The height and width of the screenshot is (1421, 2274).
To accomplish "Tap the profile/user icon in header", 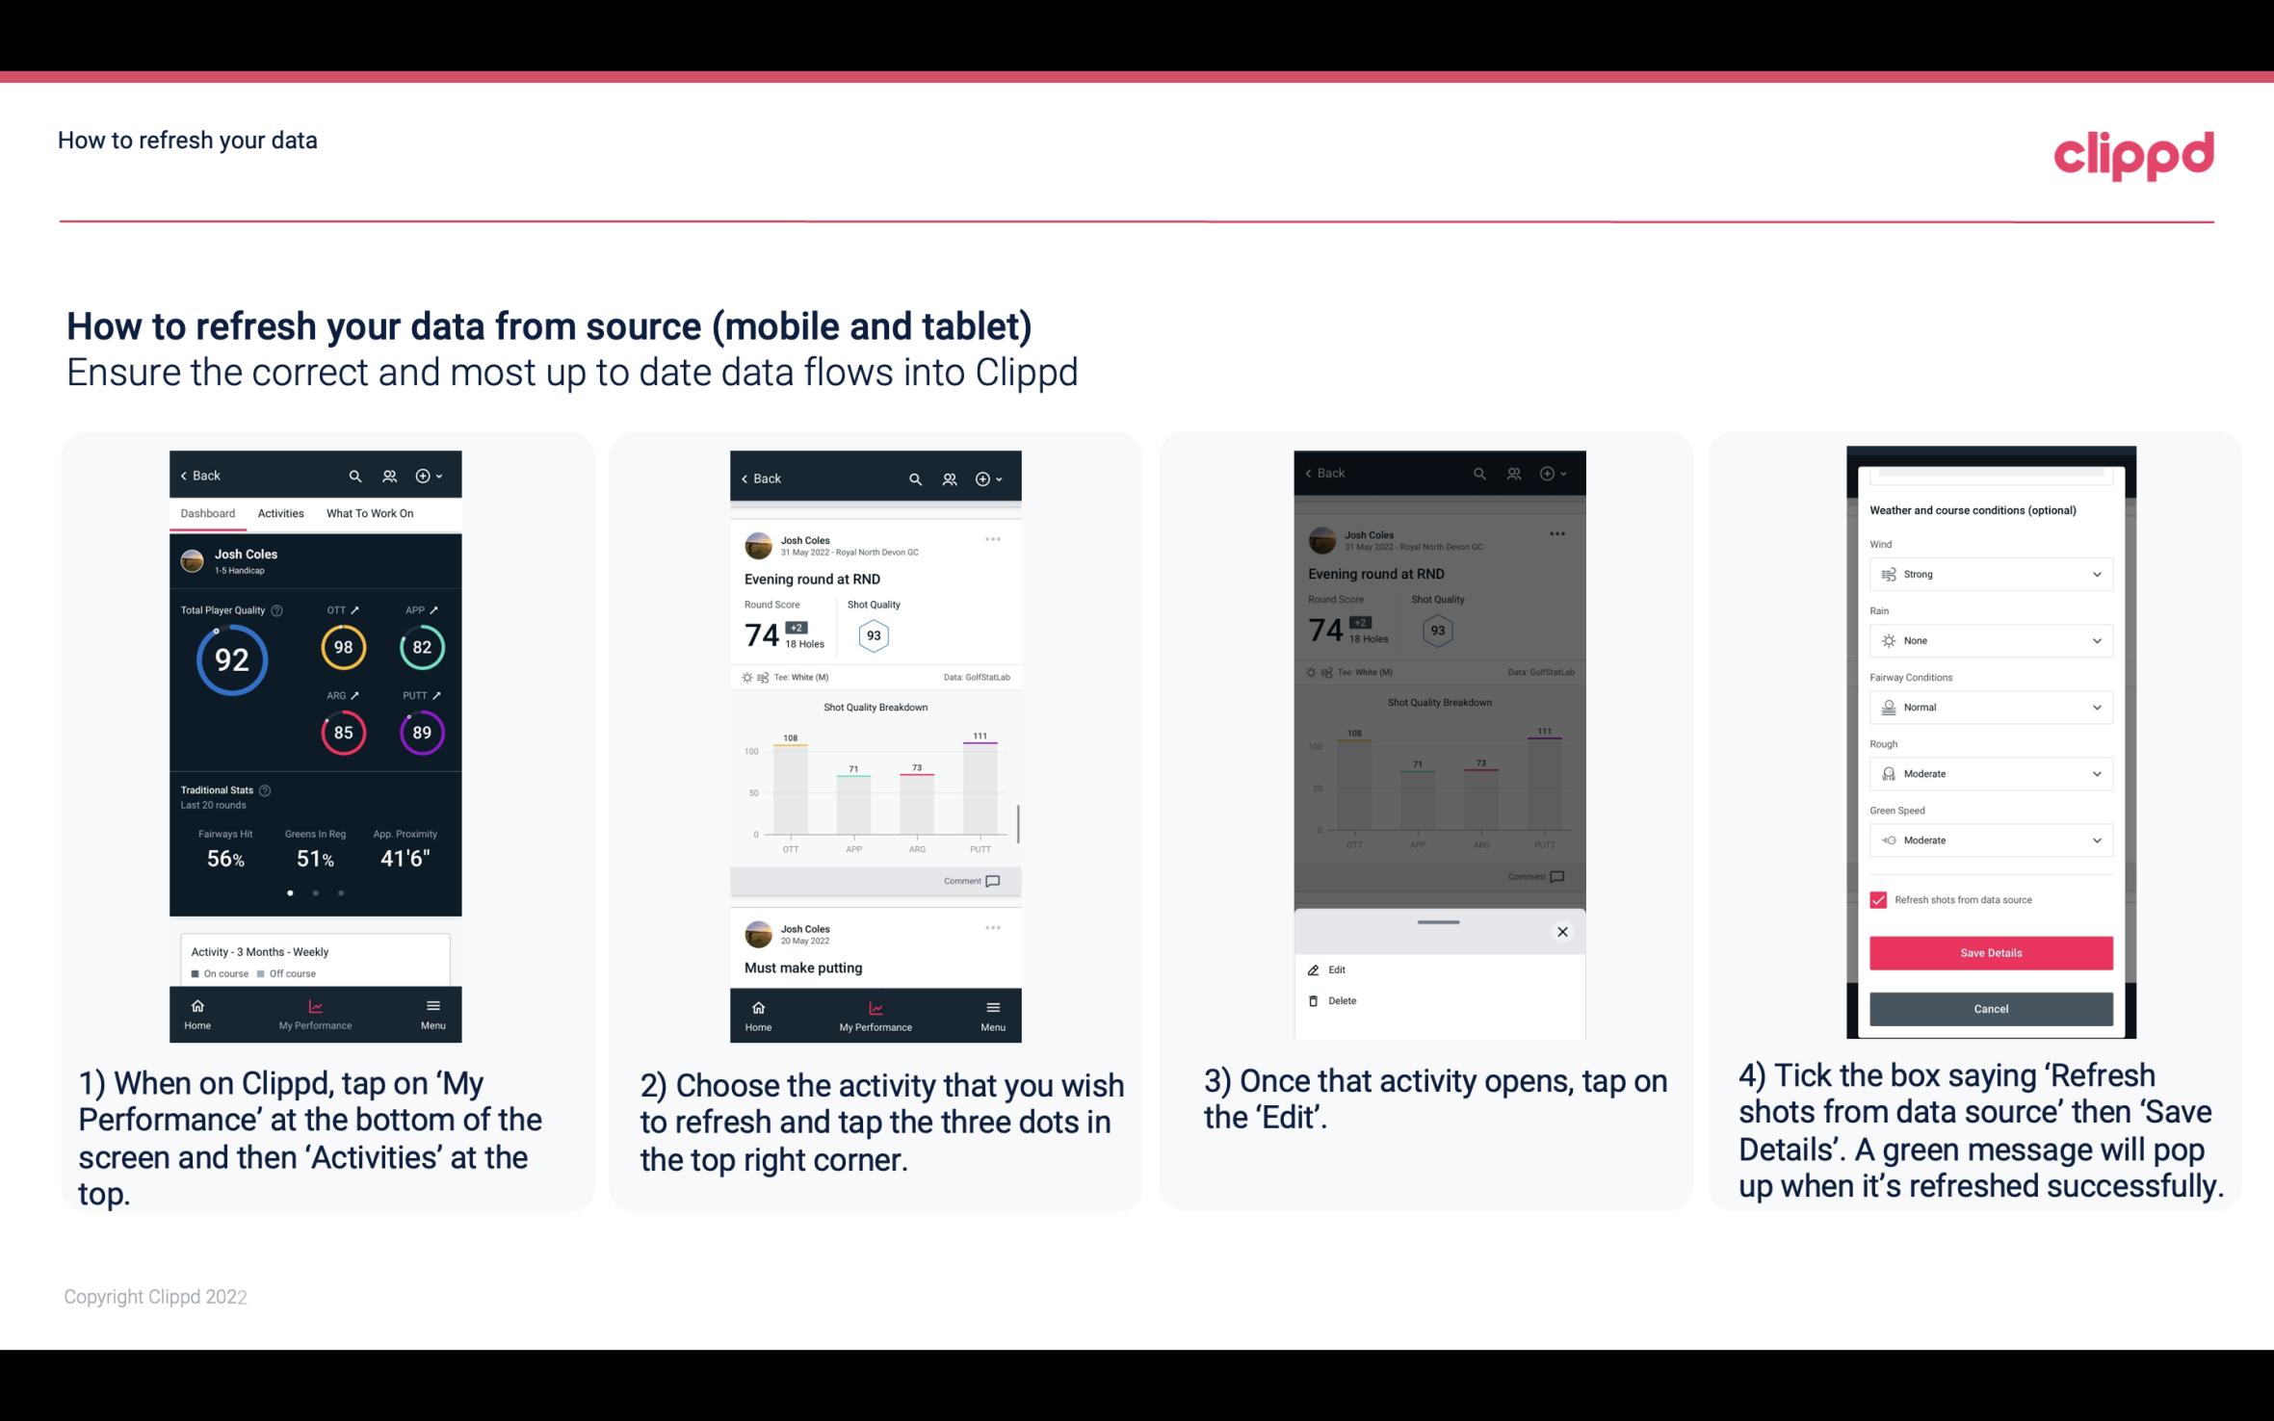I will tap(391, 475).
